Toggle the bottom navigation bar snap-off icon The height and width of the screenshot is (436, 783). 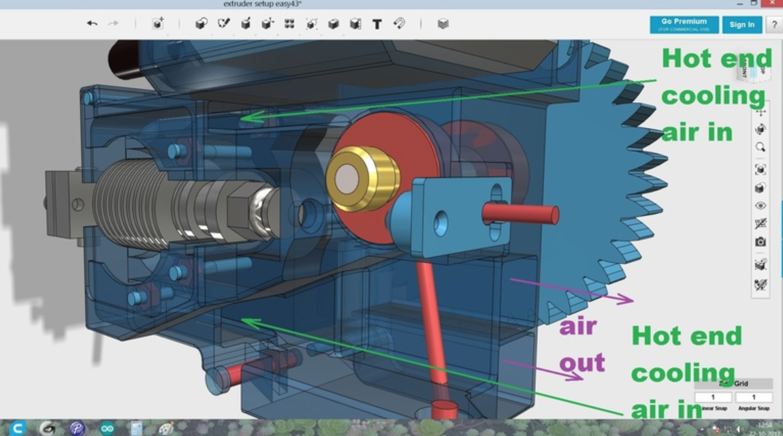click(761, 285)
